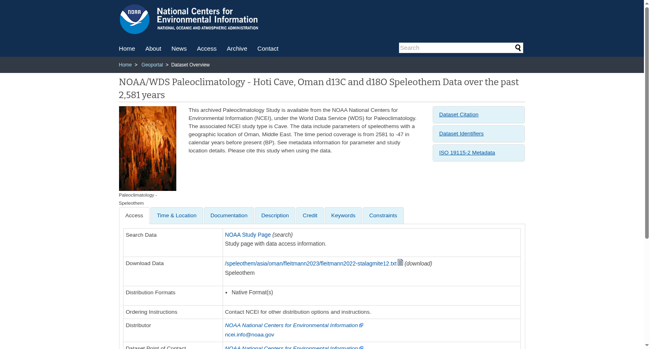Follow the Home breadcrumb link
Image resolution: width=650 pixels, height=349 pixels.
pyautogui.click(x=125, y=65)
